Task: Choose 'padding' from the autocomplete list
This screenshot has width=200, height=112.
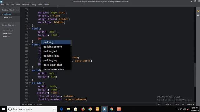Action: [56, 42]
